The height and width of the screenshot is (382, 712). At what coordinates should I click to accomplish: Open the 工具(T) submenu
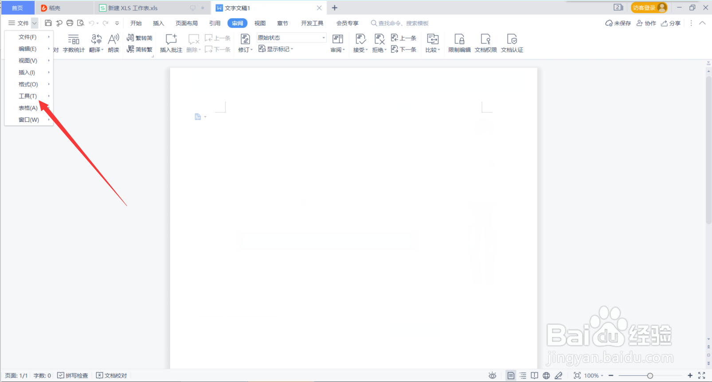[29, 96]
